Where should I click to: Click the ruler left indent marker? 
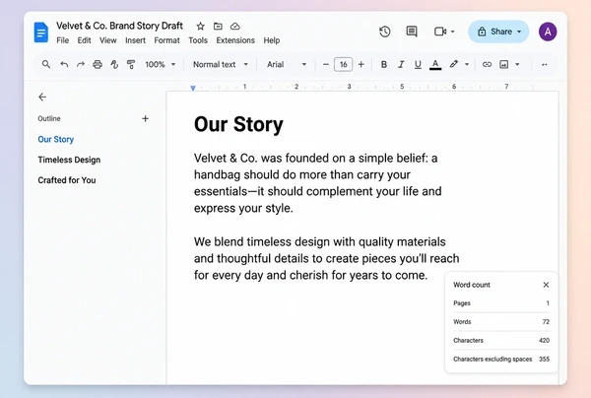193,88
